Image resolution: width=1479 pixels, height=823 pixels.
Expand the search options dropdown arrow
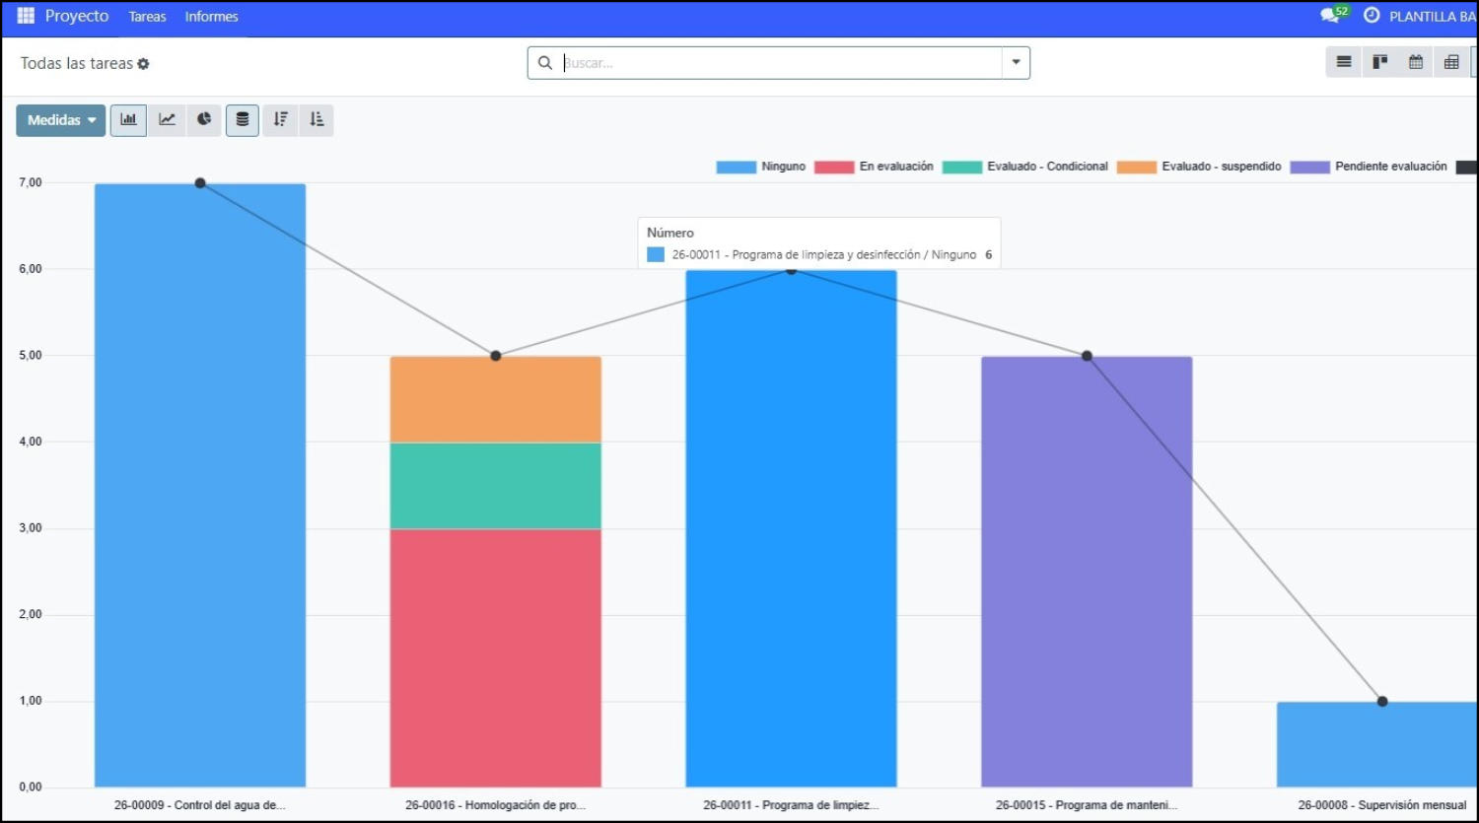(x=1016, y=62)
